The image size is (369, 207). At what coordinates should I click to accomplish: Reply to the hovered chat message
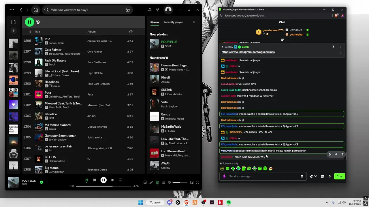tap(330, 154)
